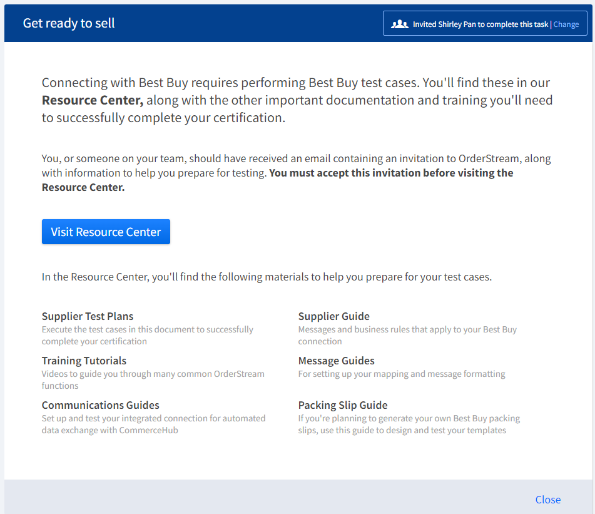Click the bold 'You must accept this invitation' sentence
This screenshot has height=514, width=595.
click(391, 173)
